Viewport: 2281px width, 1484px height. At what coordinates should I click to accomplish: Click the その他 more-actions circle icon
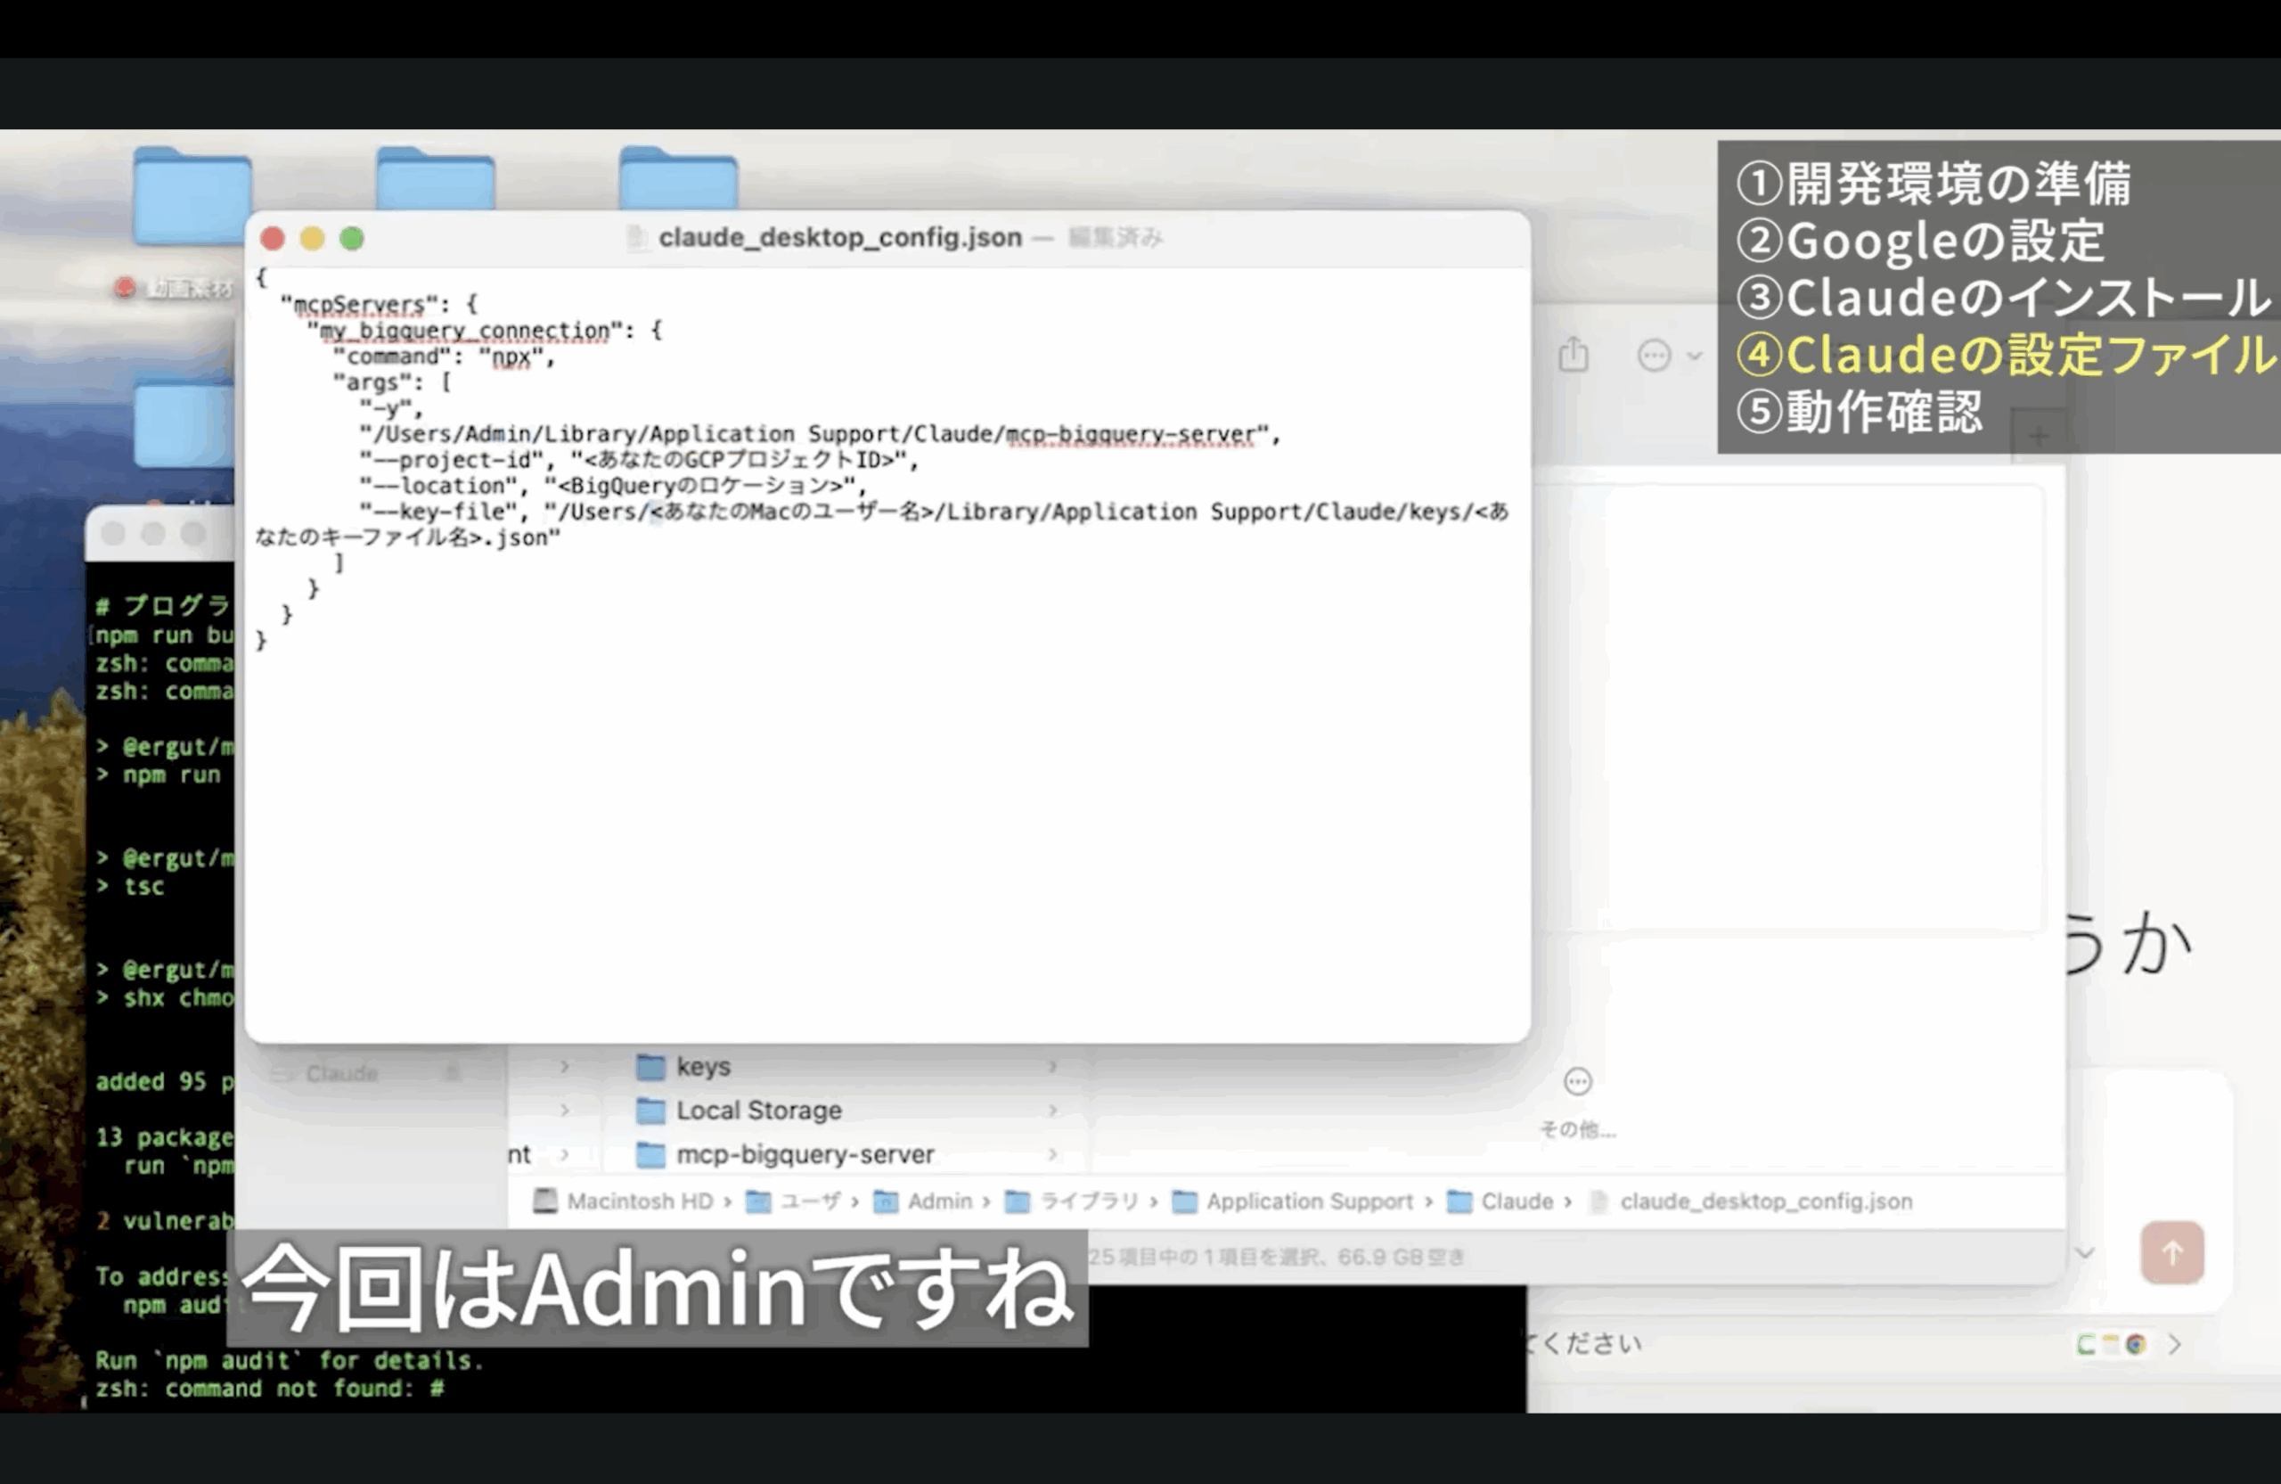click(1577, 1082)
